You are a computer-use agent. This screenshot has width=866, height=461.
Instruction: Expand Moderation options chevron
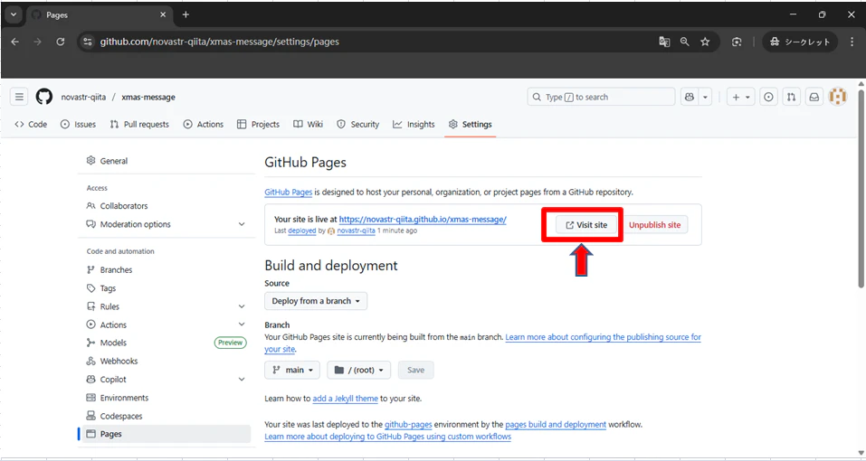pyautogui.click(x=242, y=224)
